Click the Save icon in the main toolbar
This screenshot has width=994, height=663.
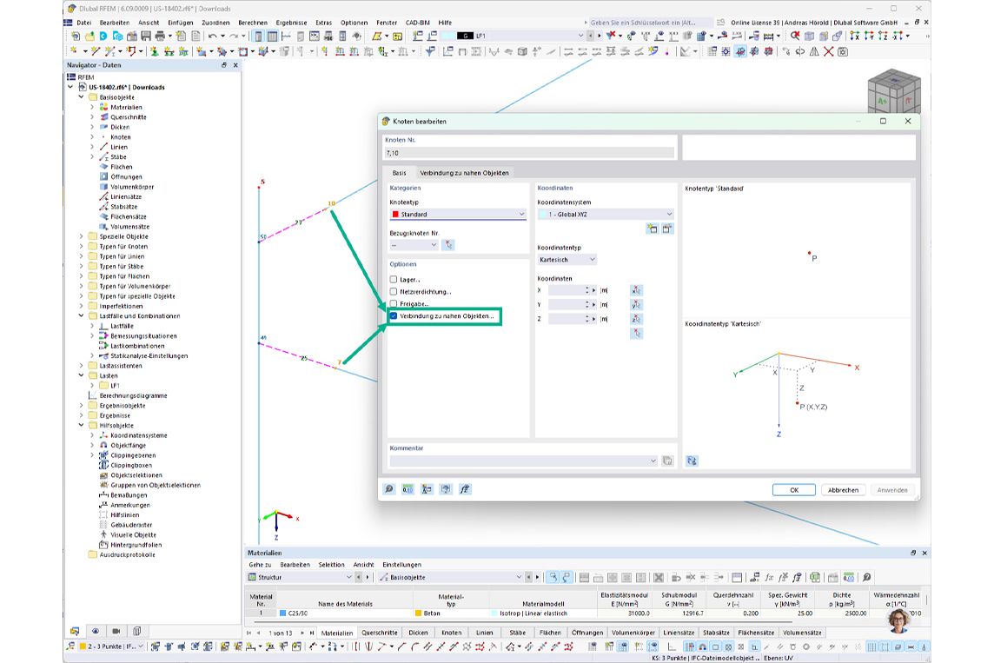coord(146,36)
